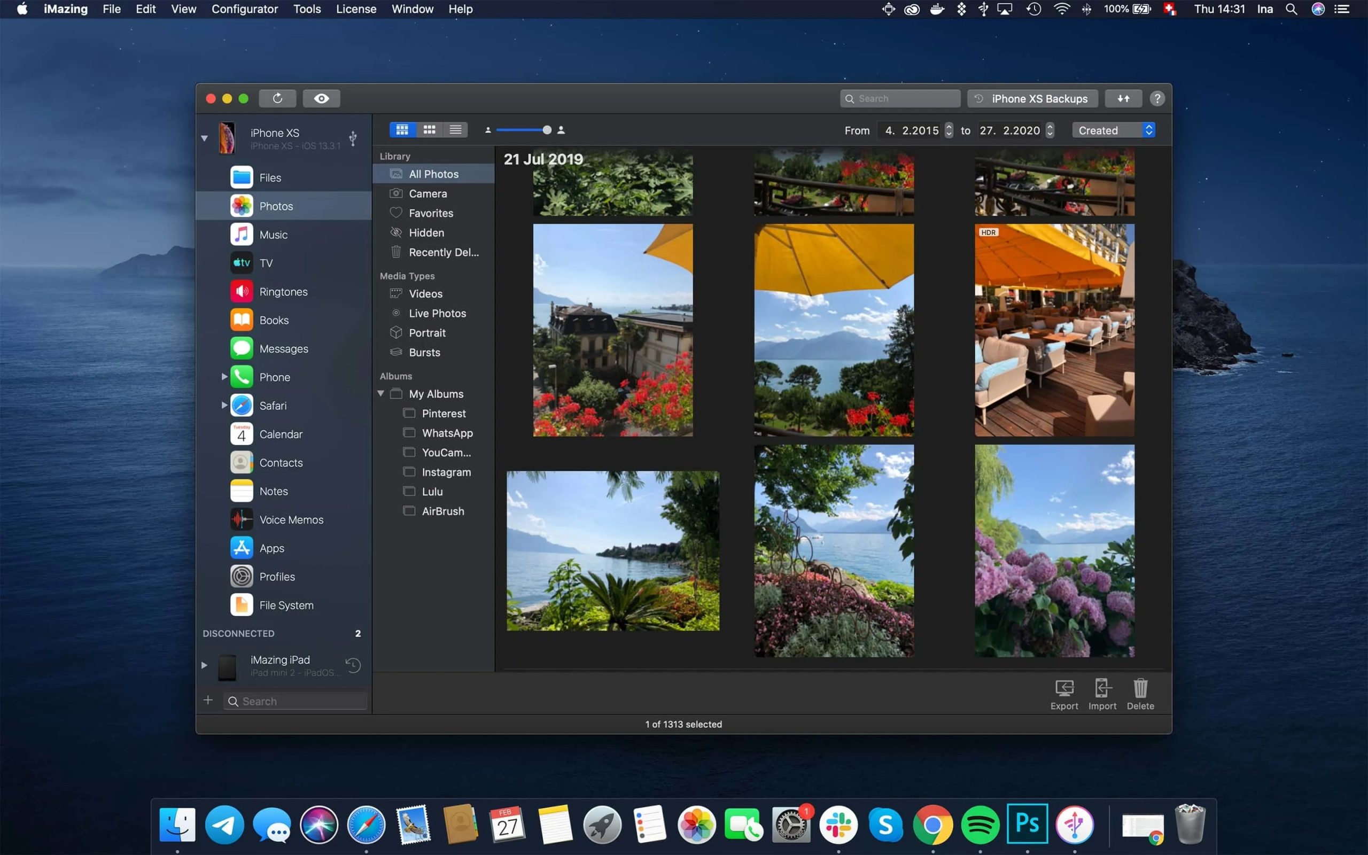
Task: Click the help icon in top right
Action: tap(1158, 98)
